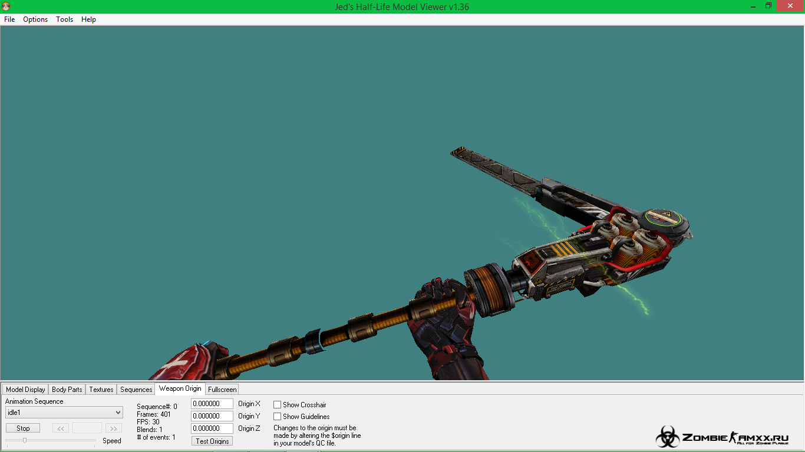805x452 pixels.
Task: Open the File menu
Action: point(9,19)
